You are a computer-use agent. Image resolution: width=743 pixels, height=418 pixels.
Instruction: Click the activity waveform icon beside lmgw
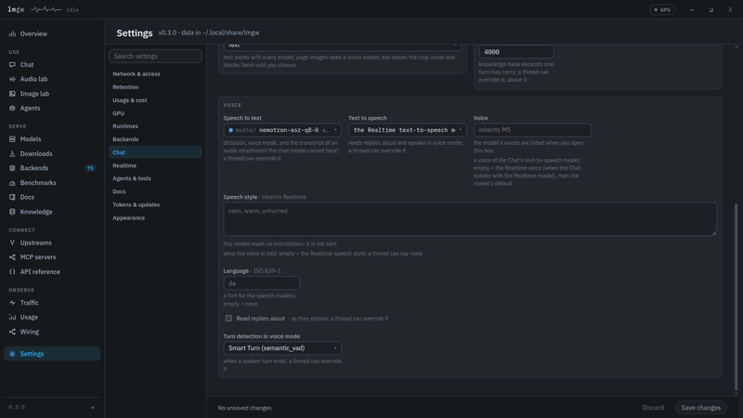click(46, 9)
